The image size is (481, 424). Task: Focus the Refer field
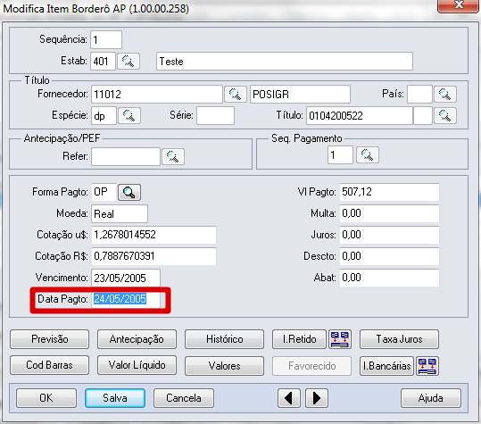pyautogui.click(x=126, y=157)
